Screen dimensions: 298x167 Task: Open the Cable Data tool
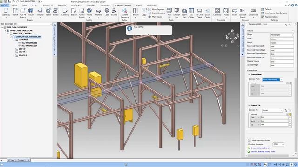pos(184,13)
